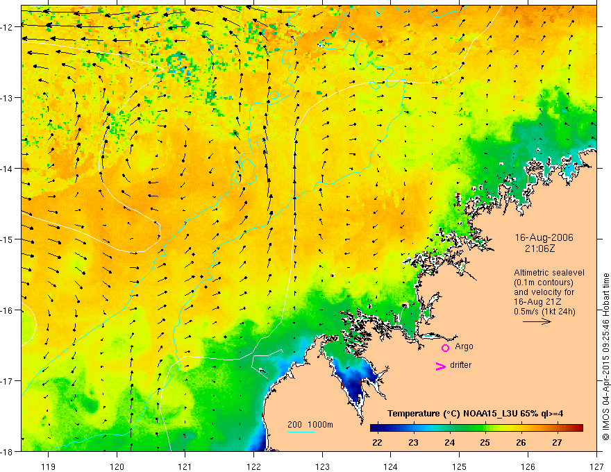Click the '200 1000m' isobath label

[x=310, y=425]
